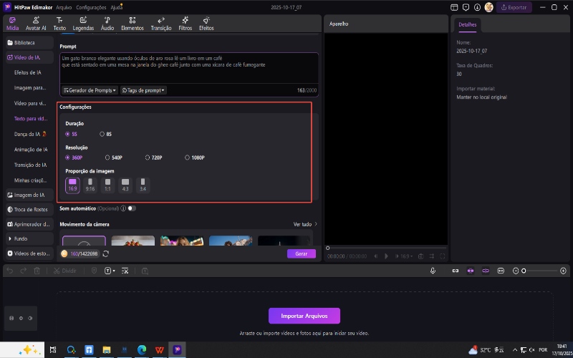Viewport: 573px width, 358px height.
Task: Open the Detalhes tab
Action: click(468, 25)
